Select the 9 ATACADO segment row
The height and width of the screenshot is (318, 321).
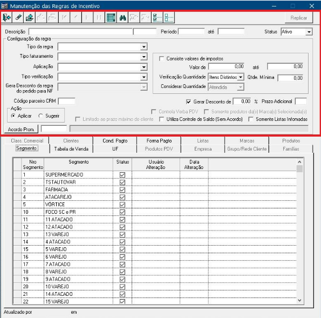155,279
